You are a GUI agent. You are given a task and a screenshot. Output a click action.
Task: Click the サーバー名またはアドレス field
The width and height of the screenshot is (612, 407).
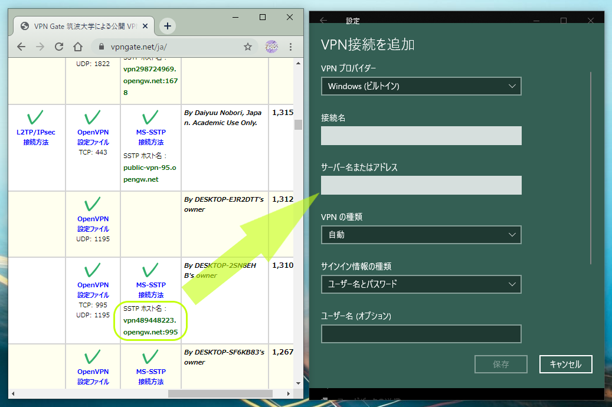coord(421,185)
